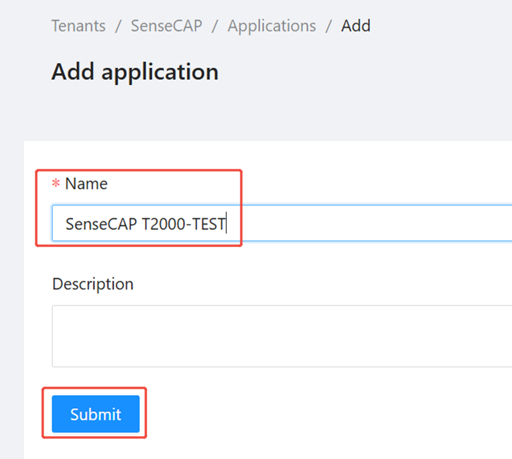Screen dimensions: 512x459
Task: Click blank gray area below the heading
Action: (x=265, y=115)
